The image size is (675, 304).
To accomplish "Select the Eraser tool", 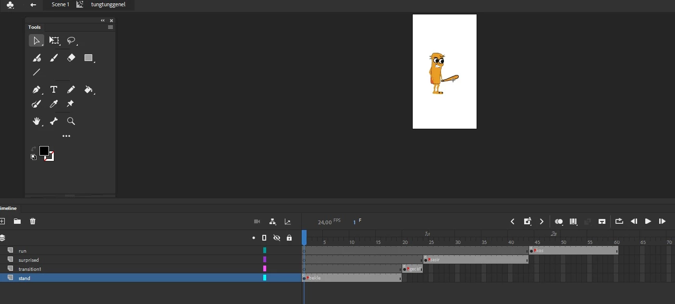I will pos(71,58).
